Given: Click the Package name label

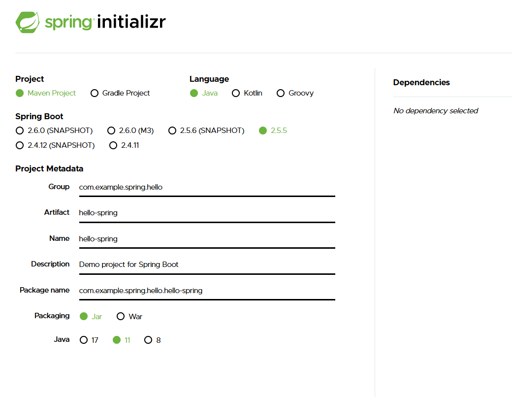Looking at the screenshot, I should point(44,290).
